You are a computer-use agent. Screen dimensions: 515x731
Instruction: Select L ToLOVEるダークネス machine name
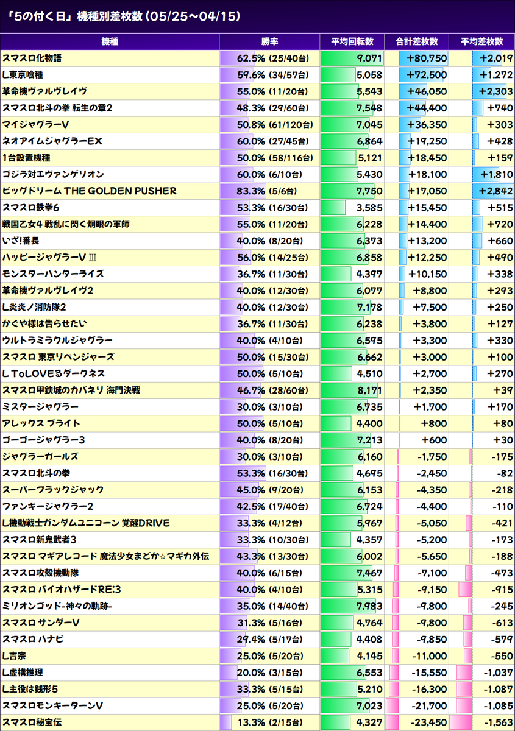point(54,373)
